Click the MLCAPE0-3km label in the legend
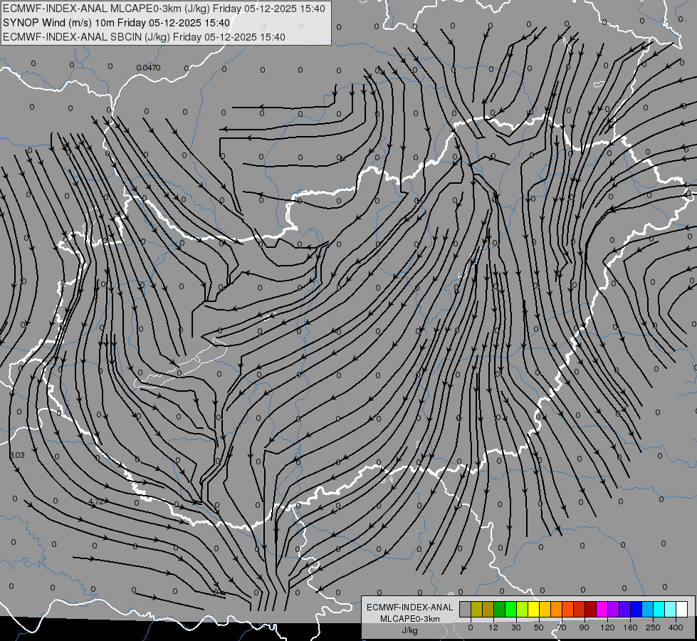Viewport: 697px width, 641px height. (x=410, y=619)
